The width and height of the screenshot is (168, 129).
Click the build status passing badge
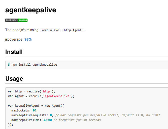(16, 20)
